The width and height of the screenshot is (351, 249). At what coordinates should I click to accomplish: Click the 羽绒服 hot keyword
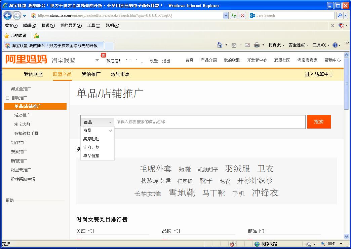click(x=237, y=169)
